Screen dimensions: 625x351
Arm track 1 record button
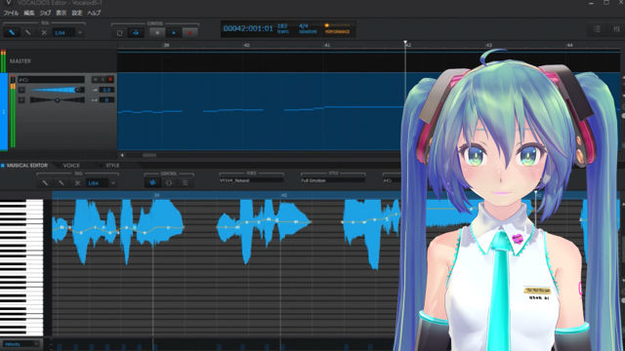coord(110,80)
